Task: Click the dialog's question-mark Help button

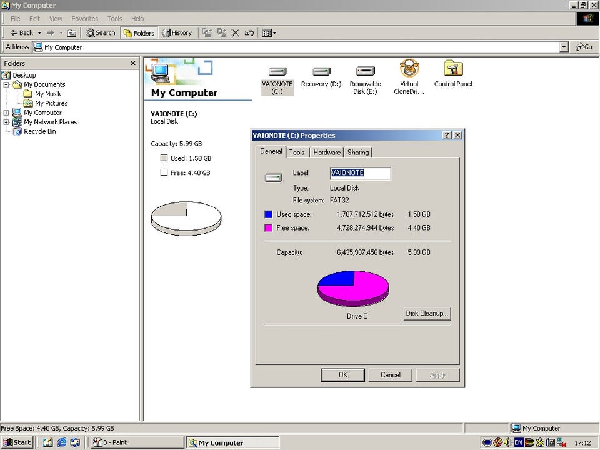Action: pyautogui.click(x=446, y=135)
